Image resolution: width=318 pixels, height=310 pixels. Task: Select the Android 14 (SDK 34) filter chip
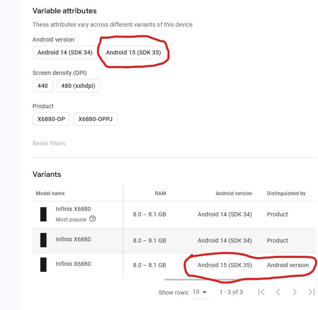65,52
